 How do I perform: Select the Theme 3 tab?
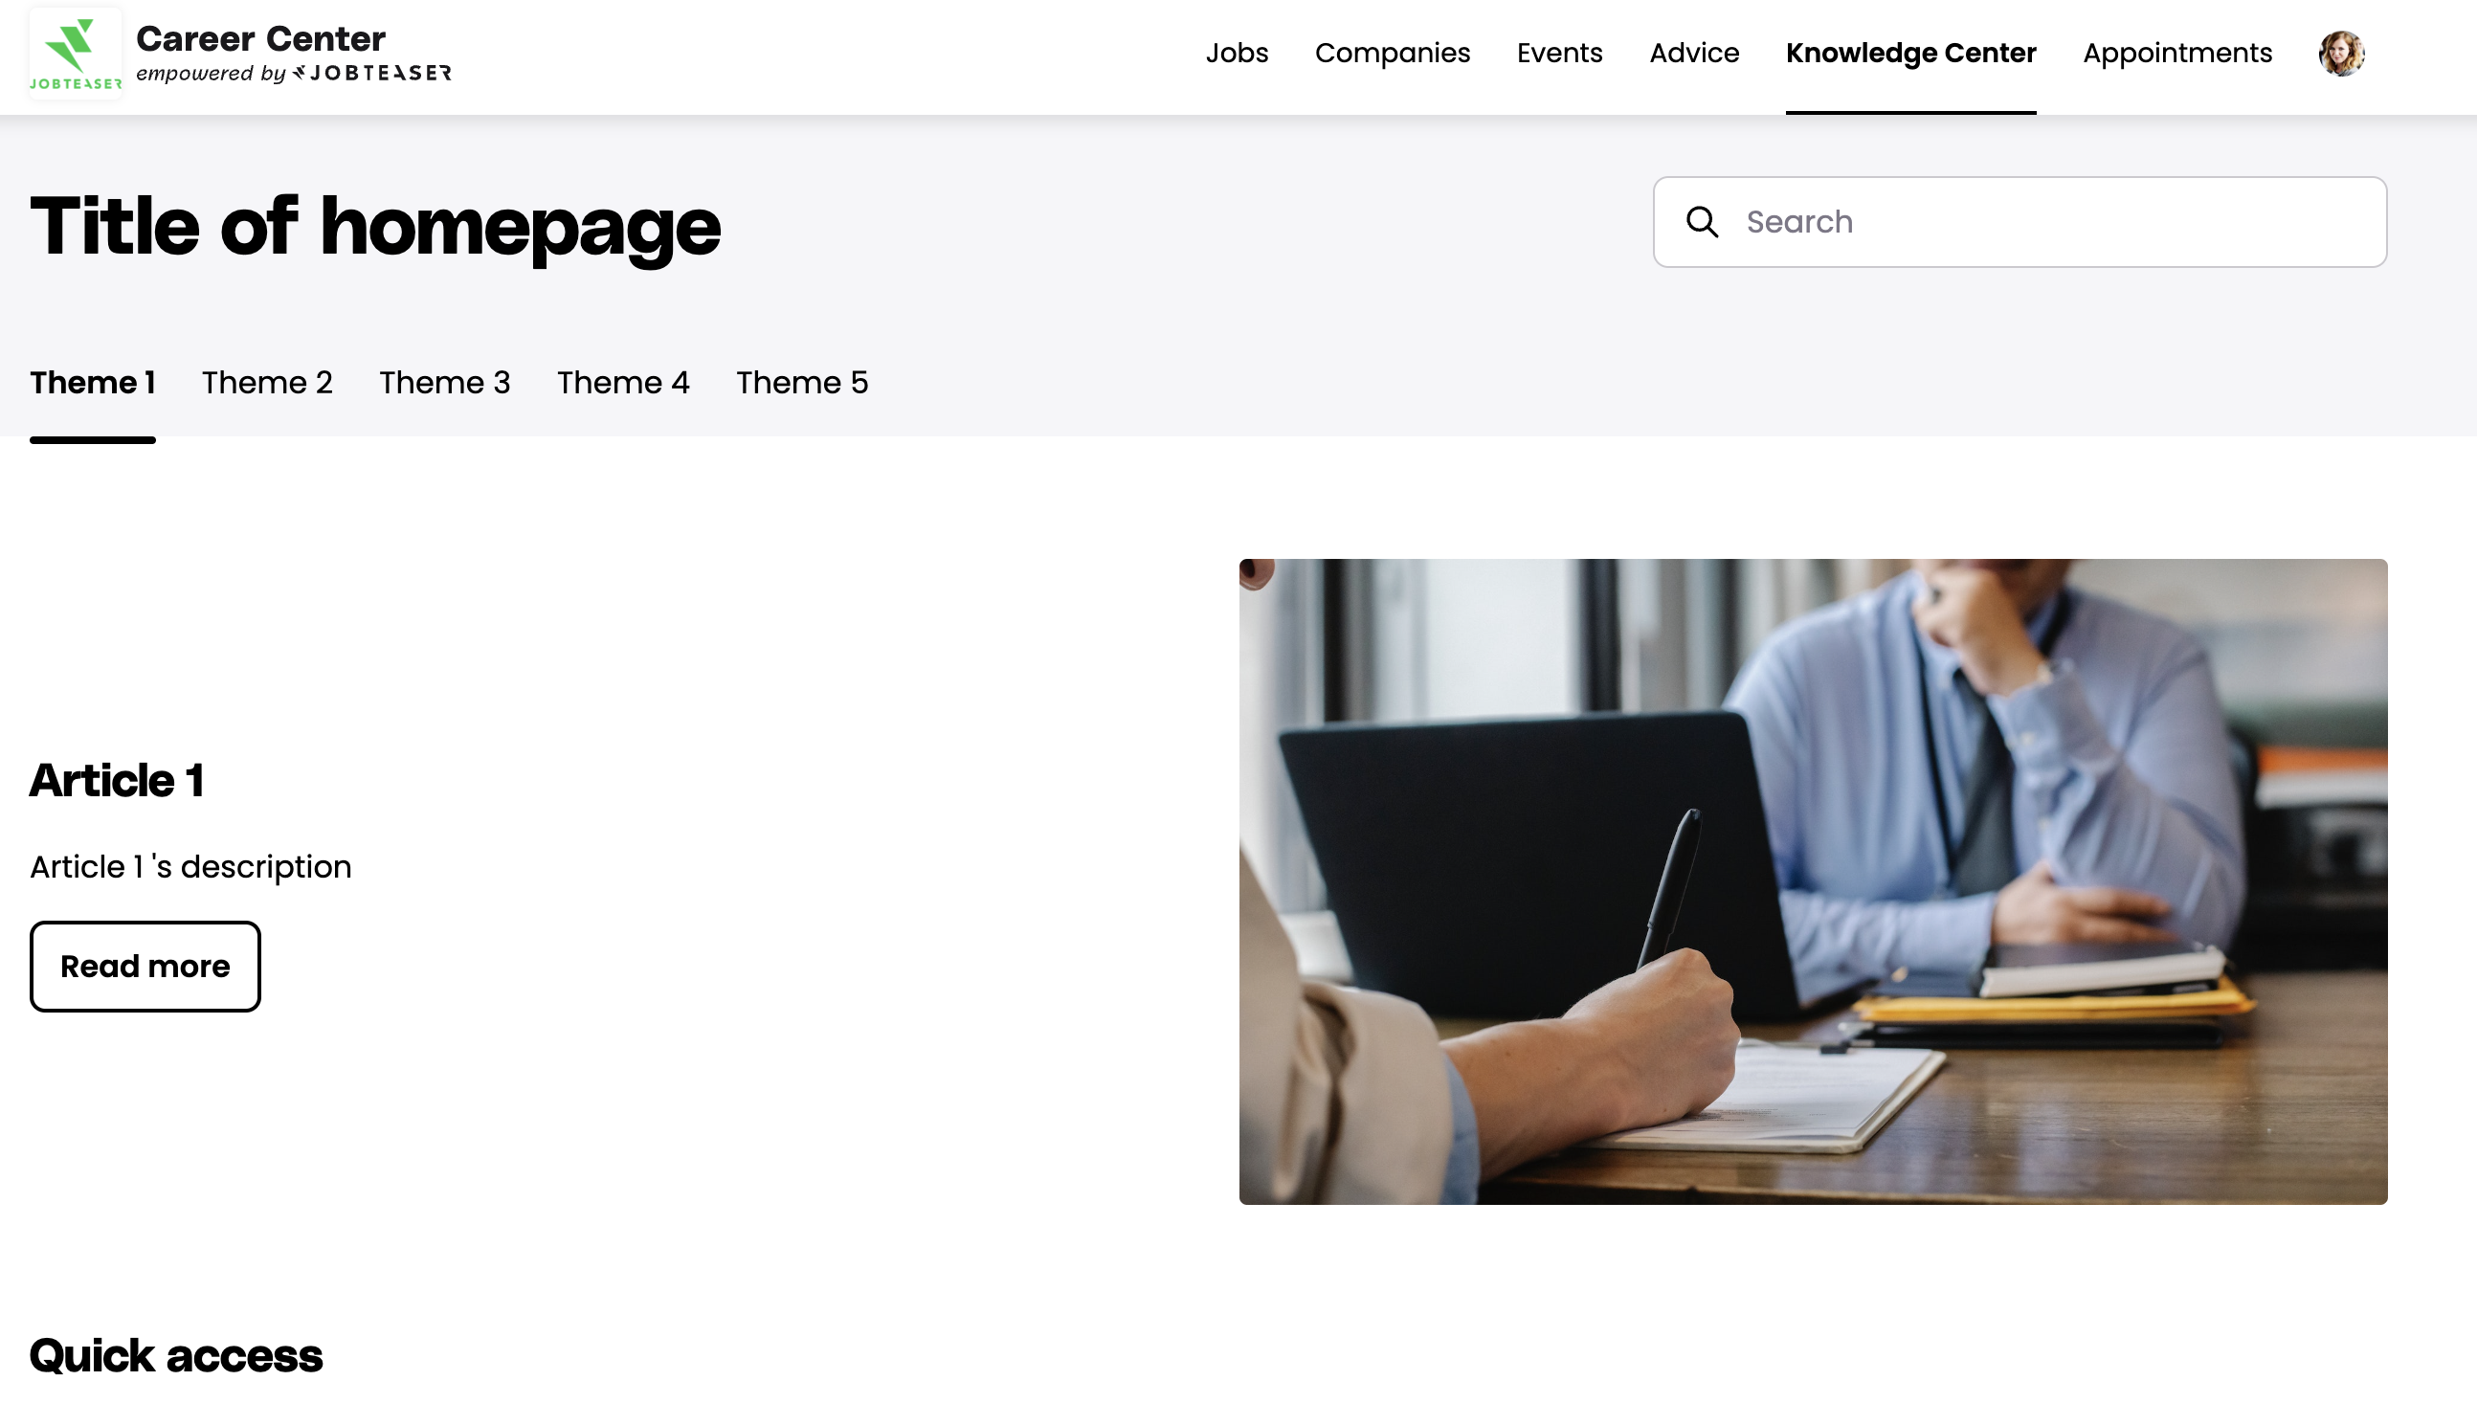[x=444, y=383]
